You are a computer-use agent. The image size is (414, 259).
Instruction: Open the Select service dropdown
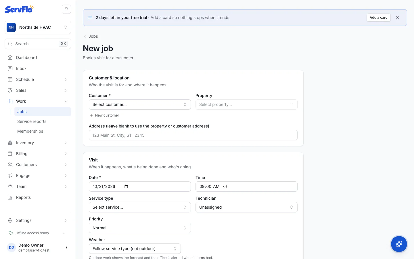pyautogui.click(x=140, y=207)
